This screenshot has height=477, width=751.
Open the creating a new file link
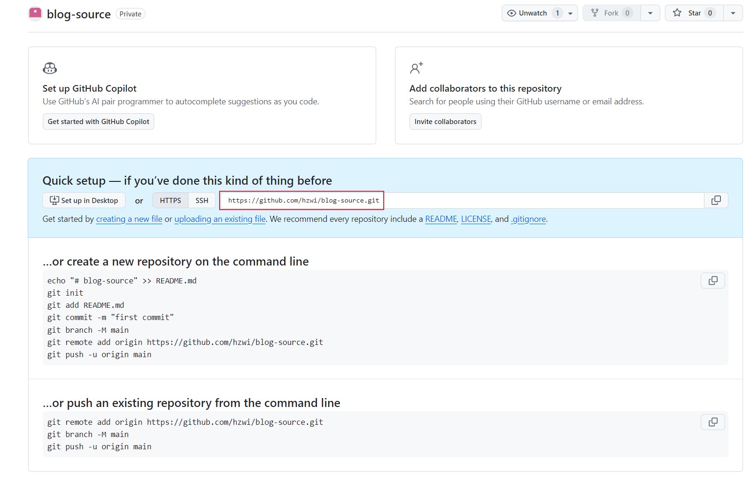(129, 219)
